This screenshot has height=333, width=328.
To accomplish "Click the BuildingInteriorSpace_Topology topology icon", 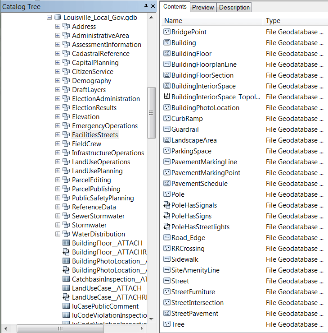I will (x=167, y=97).
